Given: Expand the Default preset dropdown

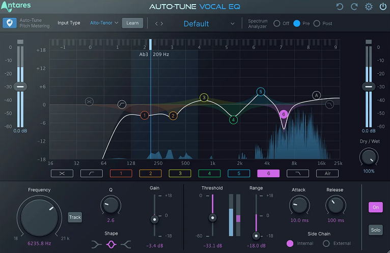Looking at the screenshot, I should (x=233, y=23).
